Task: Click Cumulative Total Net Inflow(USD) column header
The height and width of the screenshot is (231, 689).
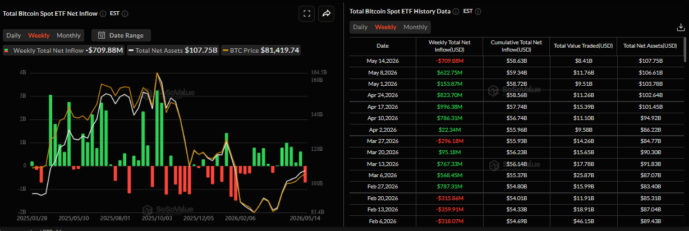Action: point(516,45)
